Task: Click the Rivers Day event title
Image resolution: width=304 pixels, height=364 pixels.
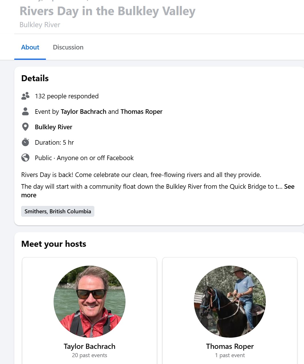Action: 108,11
